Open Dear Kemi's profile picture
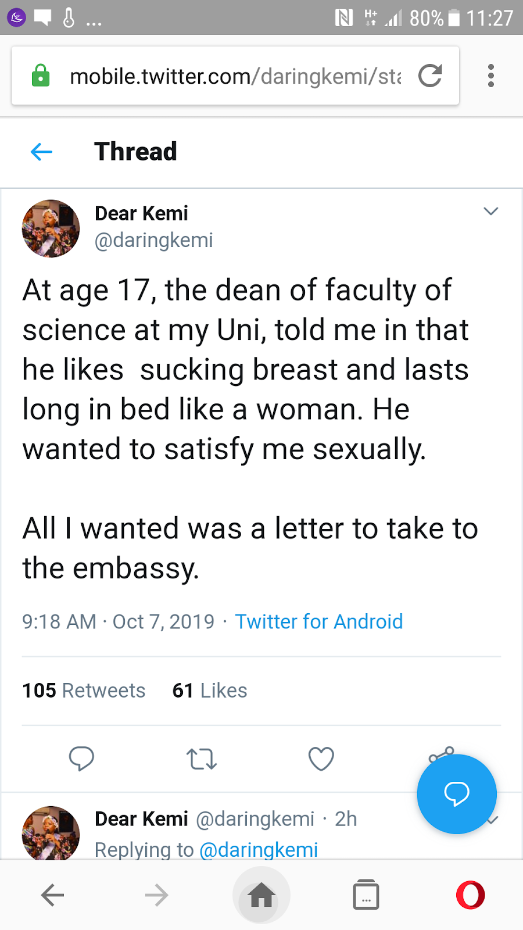Screen dimensions: 523x930 coord(51,228)
